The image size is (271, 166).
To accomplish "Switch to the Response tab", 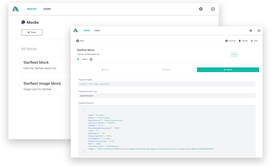I will pyautogui.click(x=228, y=70).
